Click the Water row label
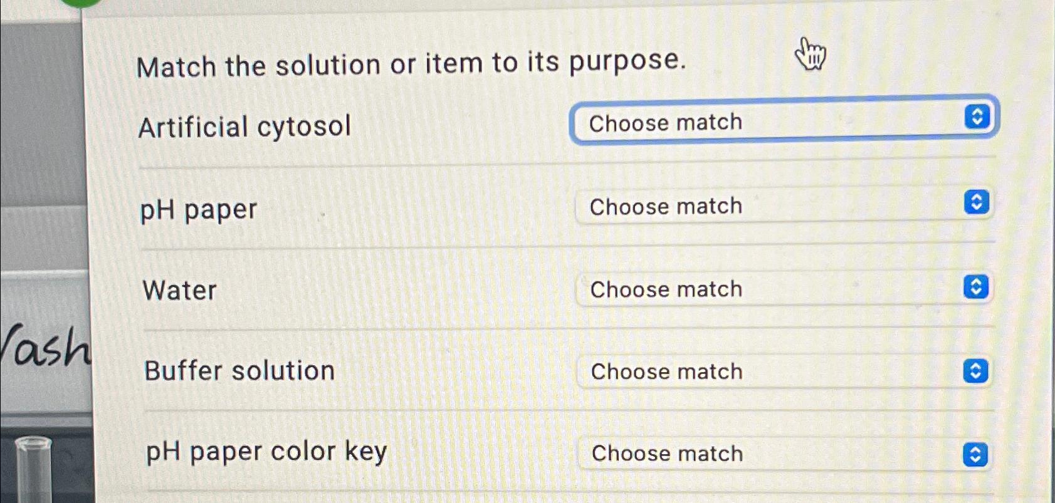This screenshot has width=1055, height=503. click(179, 290)
